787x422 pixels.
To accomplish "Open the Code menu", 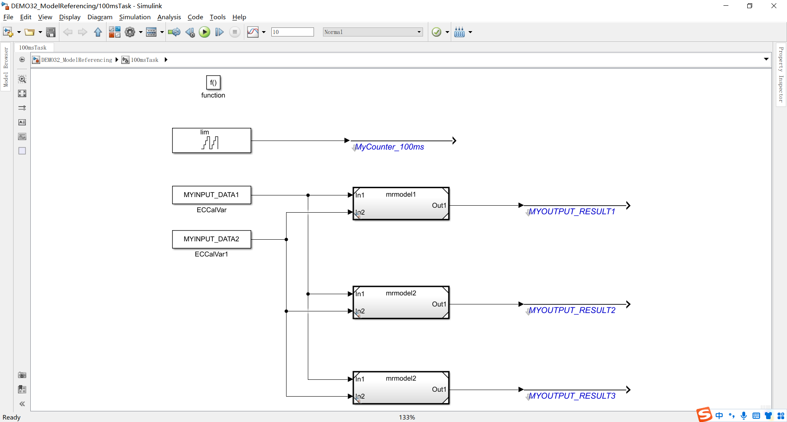I will [195, 17].
